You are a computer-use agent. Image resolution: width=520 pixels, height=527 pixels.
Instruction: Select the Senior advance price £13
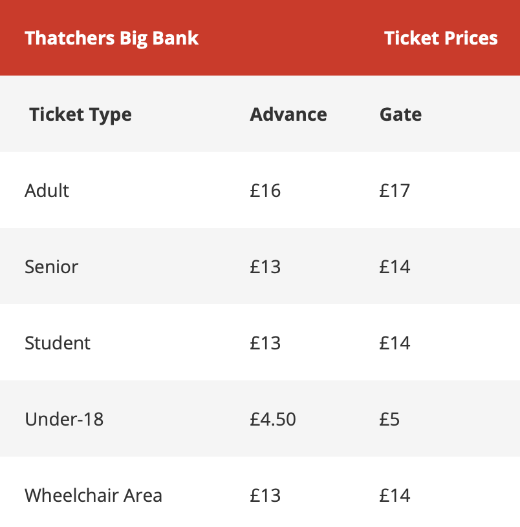point(265,267)
